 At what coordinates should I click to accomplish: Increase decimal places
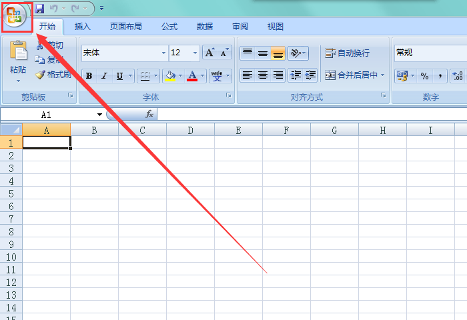click(457, 76)
